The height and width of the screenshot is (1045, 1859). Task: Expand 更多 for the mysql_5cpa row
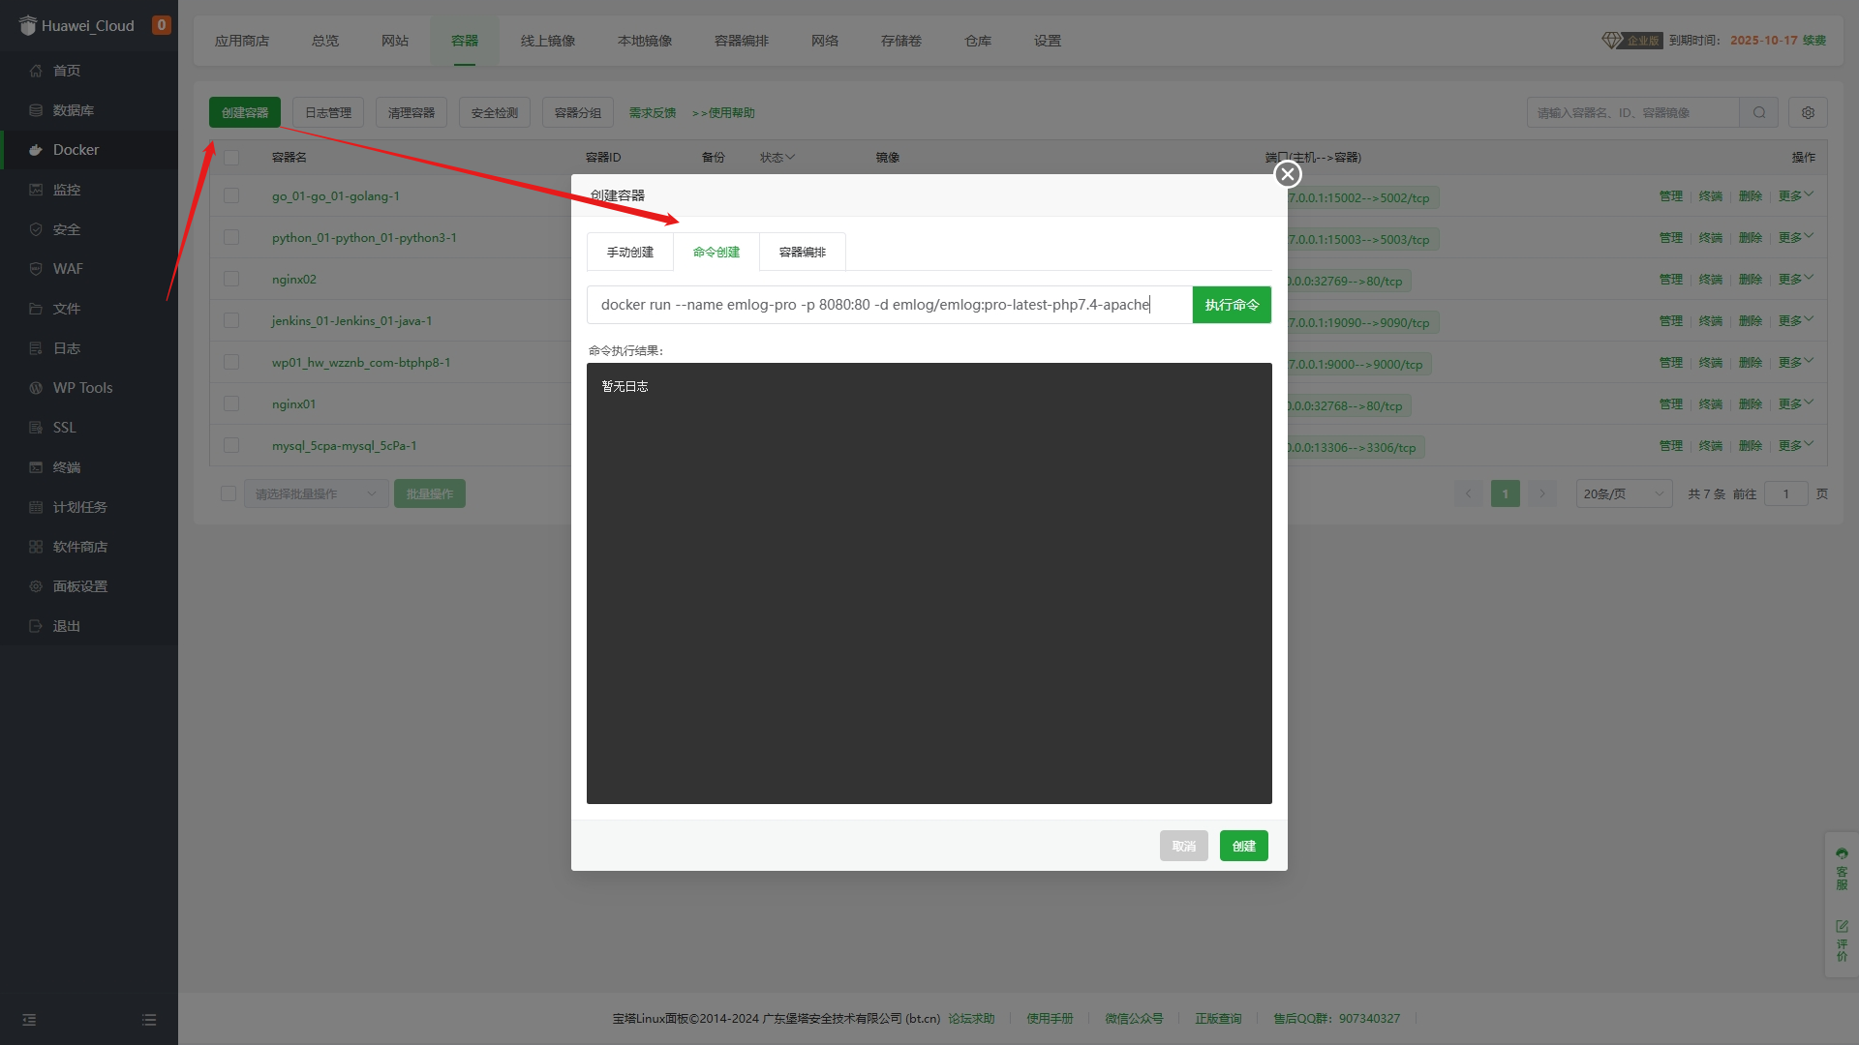1796,445
